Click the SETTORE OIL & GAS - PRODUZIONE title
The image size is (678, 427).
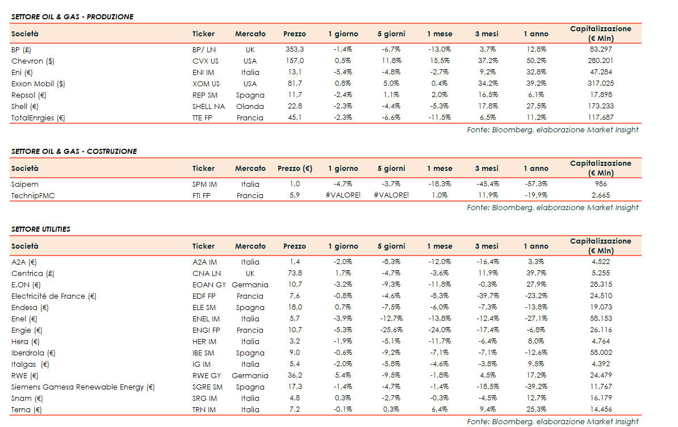(x=72, y=16)
